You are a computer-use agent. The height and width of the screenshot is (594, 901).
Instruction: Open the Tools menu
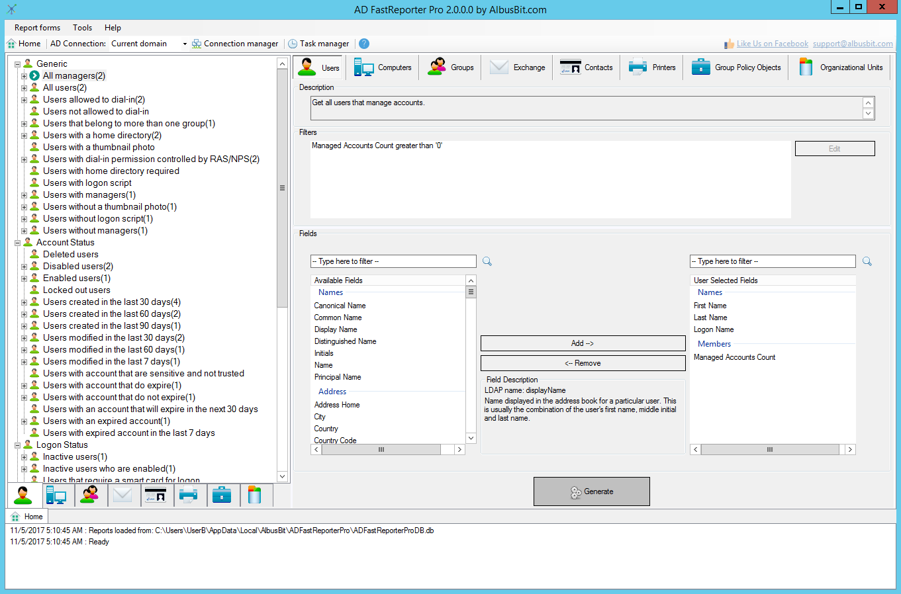coord(82,28)
